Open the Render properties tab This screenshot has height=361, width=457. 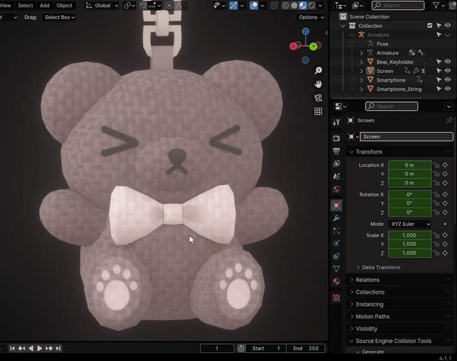[336, 138]
